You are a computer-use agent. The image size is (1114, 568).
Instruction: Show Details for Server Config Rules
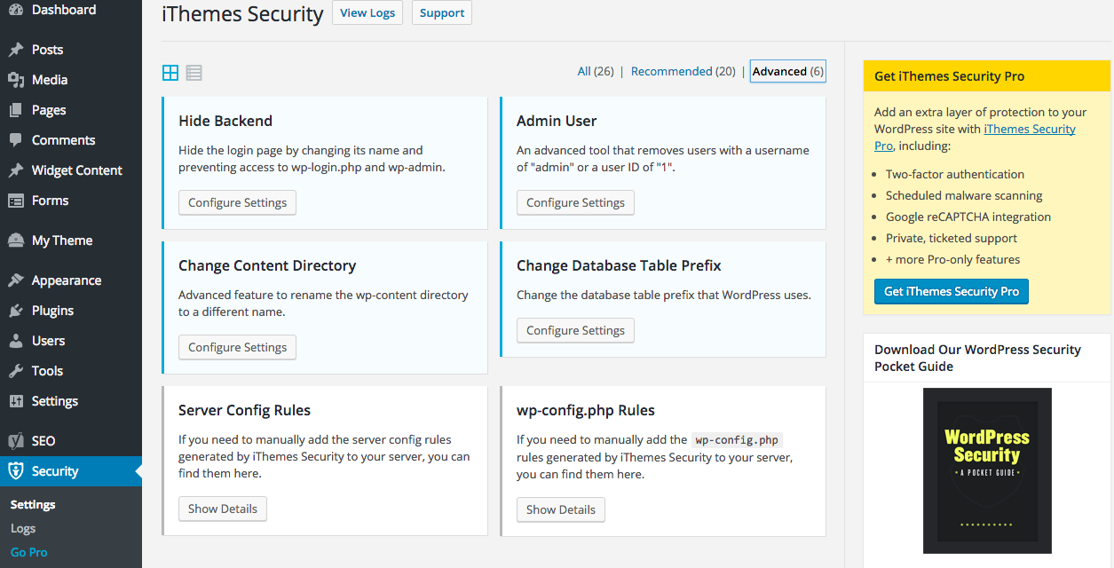pos(223,509)
